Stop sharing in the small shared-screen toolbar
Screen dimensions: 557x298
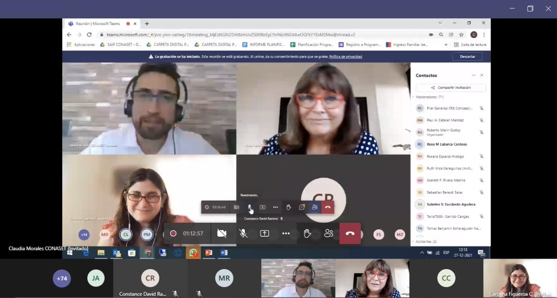[x=262, y=207]
